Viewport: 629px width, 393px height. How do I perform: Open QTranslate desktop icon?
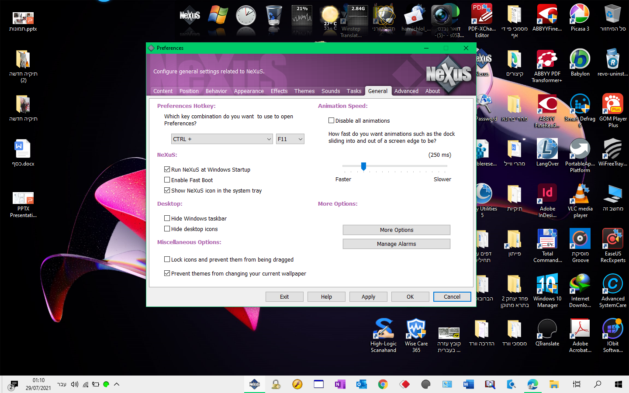(547, 333)
